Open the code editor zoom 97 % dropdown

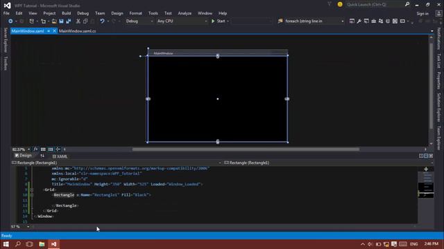pyautogui.click(x=28, y=227)
